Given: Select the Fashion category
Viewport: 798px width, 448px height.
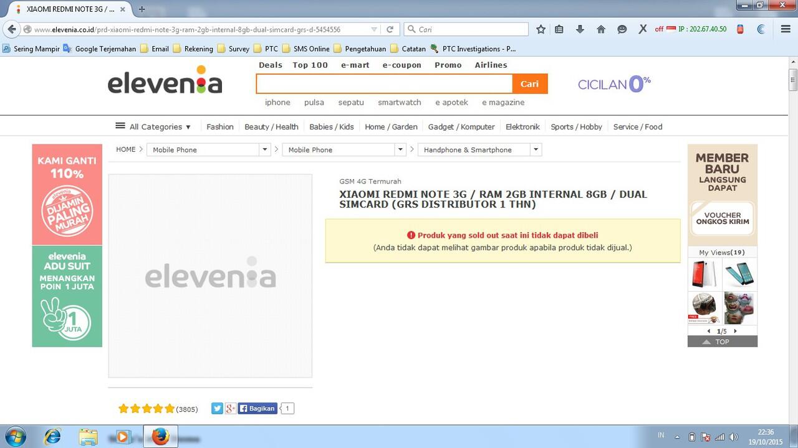Looking at the screenshot, I should [220, 126].
